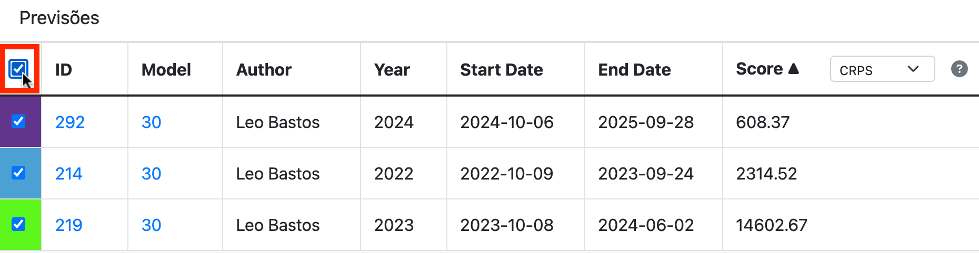This screenshot has width=979, height=253.
Task: Uncheck the checkbox for prediction 219
Action: tap(18, 224)
